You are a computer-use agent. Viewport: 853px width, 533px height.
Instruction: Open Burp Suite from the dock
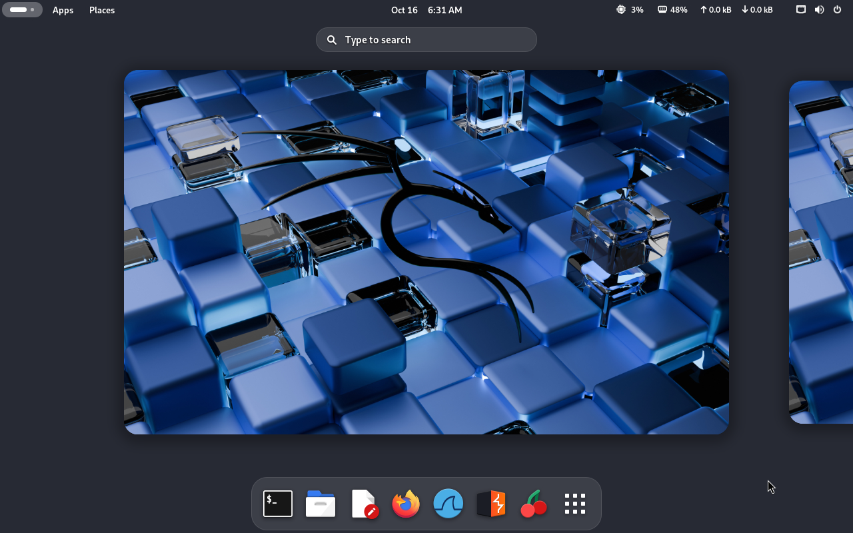[491, 504]
